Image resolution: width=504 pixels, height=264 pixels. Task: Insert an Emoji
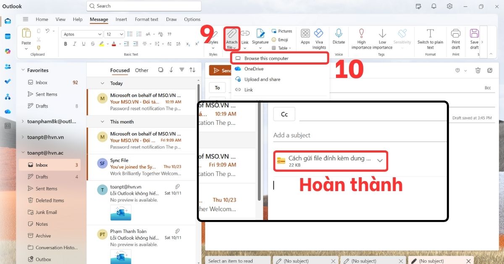(x=281, y=39)
